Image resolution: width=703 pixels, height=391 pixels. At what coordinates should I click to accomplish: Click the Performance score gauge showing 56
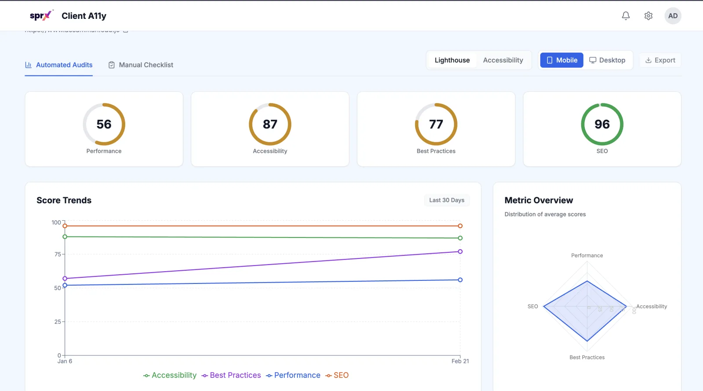pos(104,124)
